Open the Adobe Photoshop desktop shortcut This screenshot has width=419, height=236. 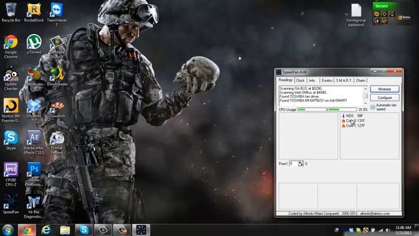[33, 174]
